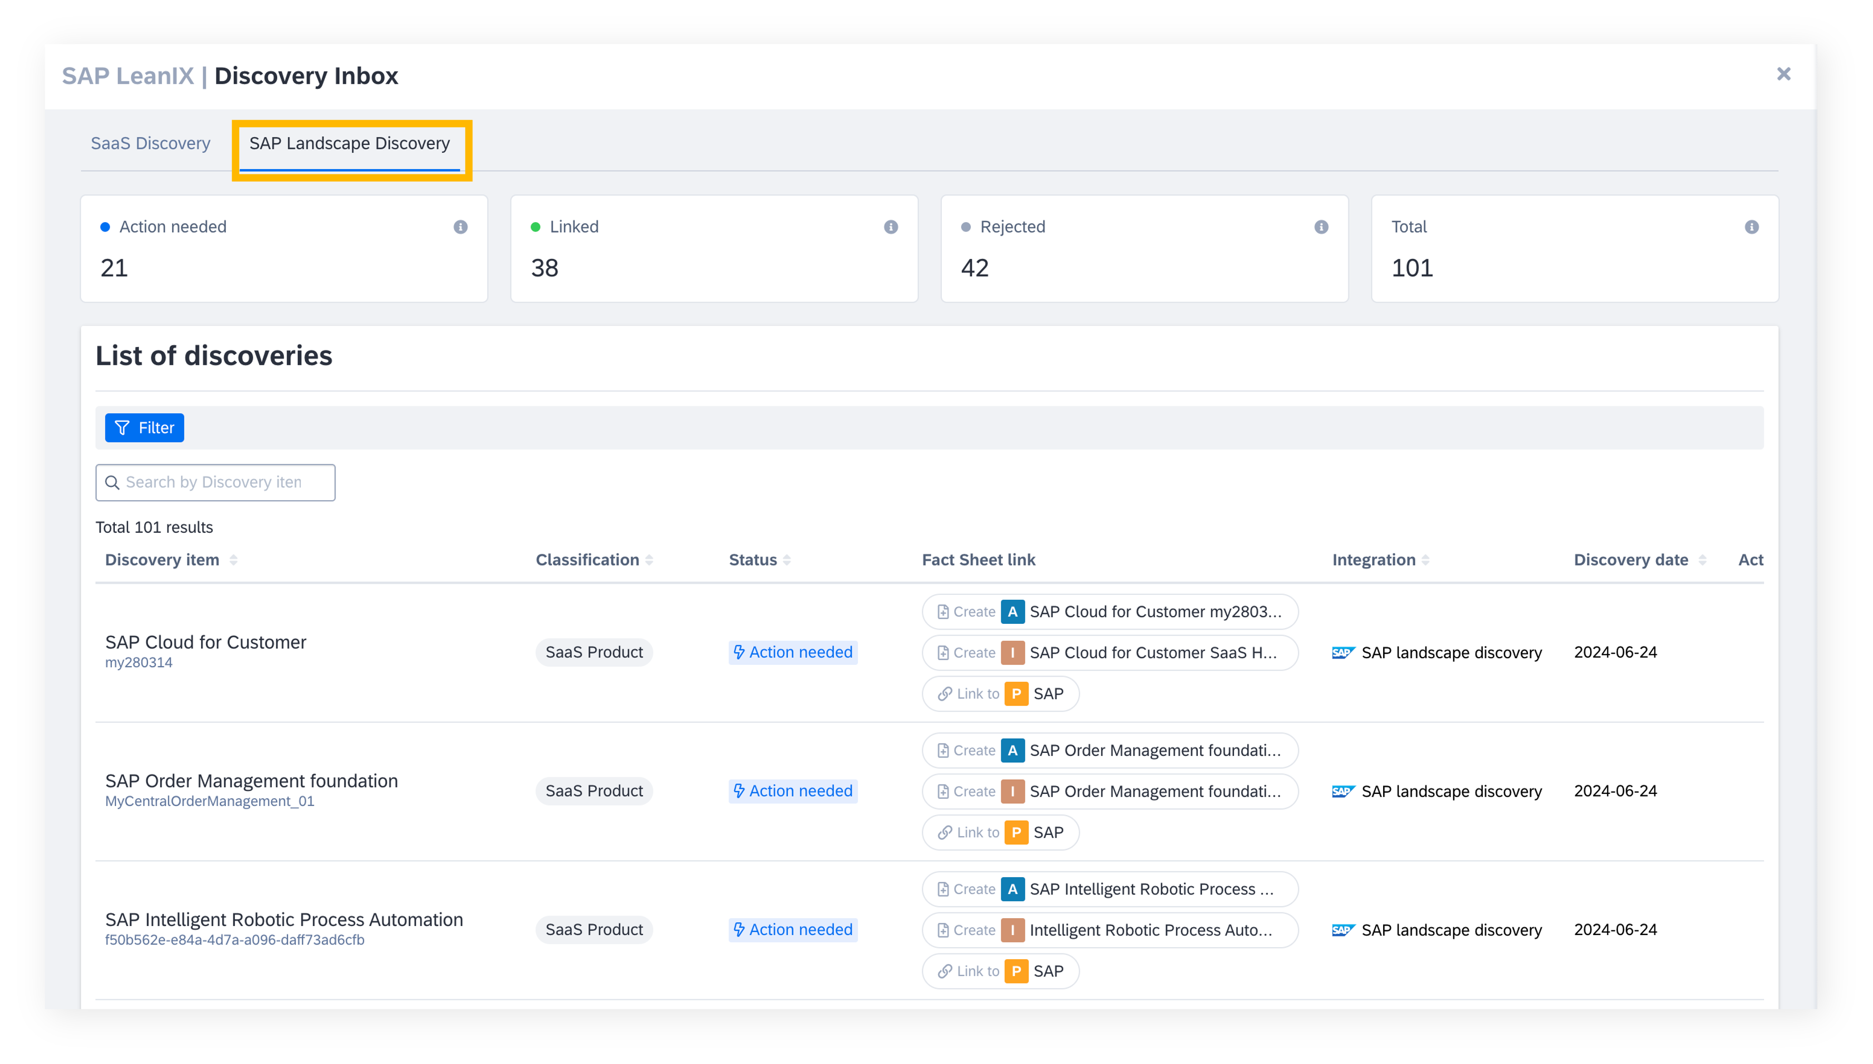This screenshot has height=1064, width=1873.
Task: Create Application SAP Intelligent Robotic Process
Action: 1110,889
